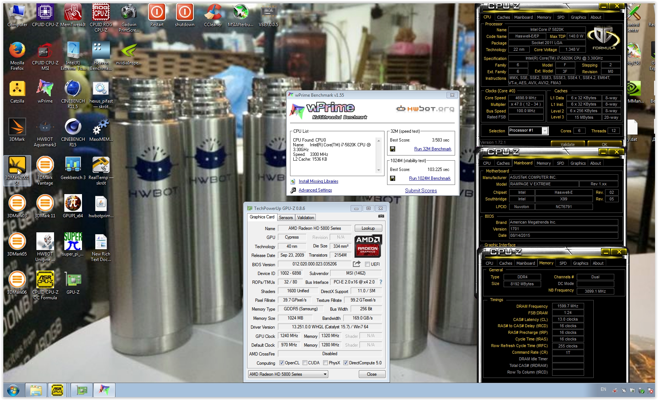Open HWBOT Aquamark3 shortcut
This screenshot has width=658, height=400.
click(45, 133)
